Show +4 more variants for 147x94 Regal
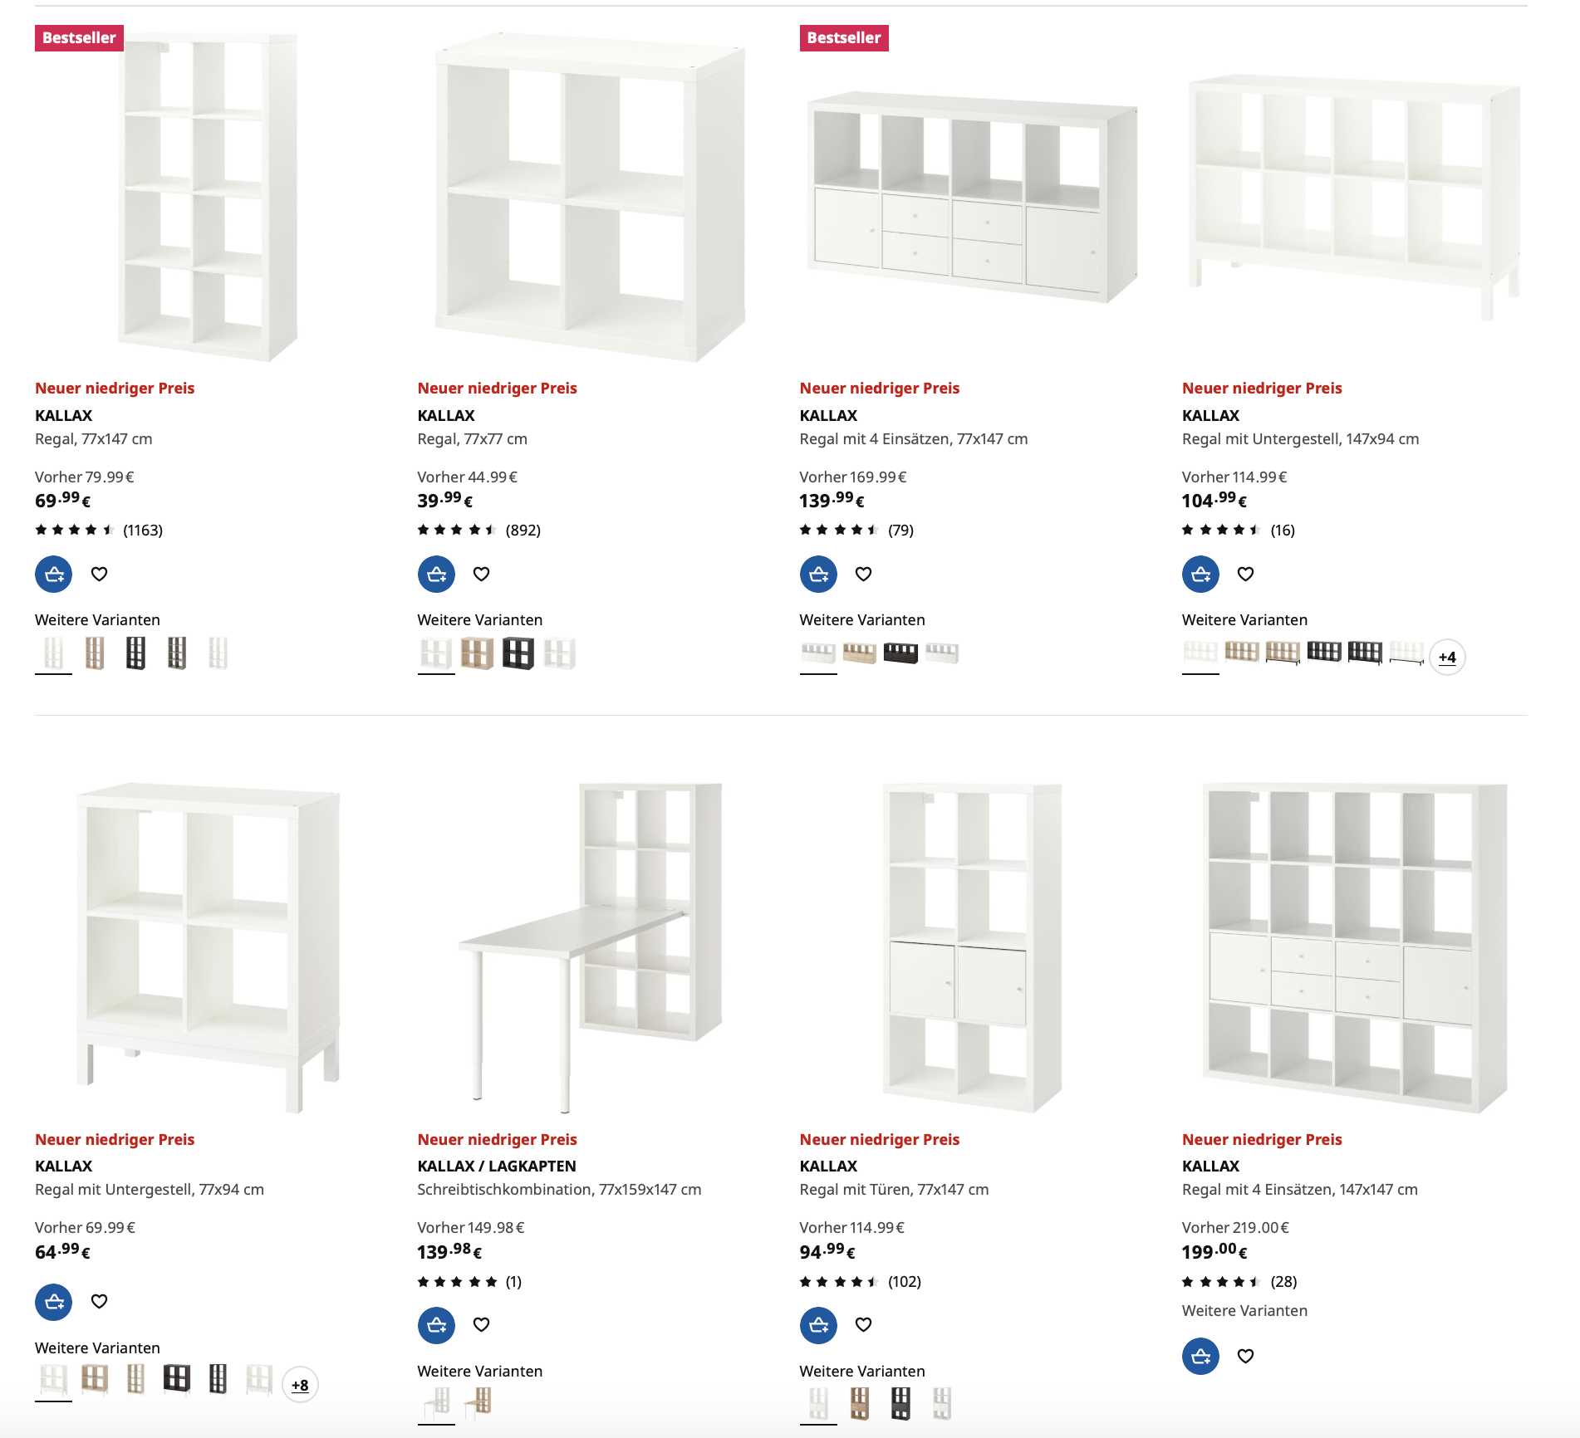1580x1438 pixels. (x=1447, y=657)
